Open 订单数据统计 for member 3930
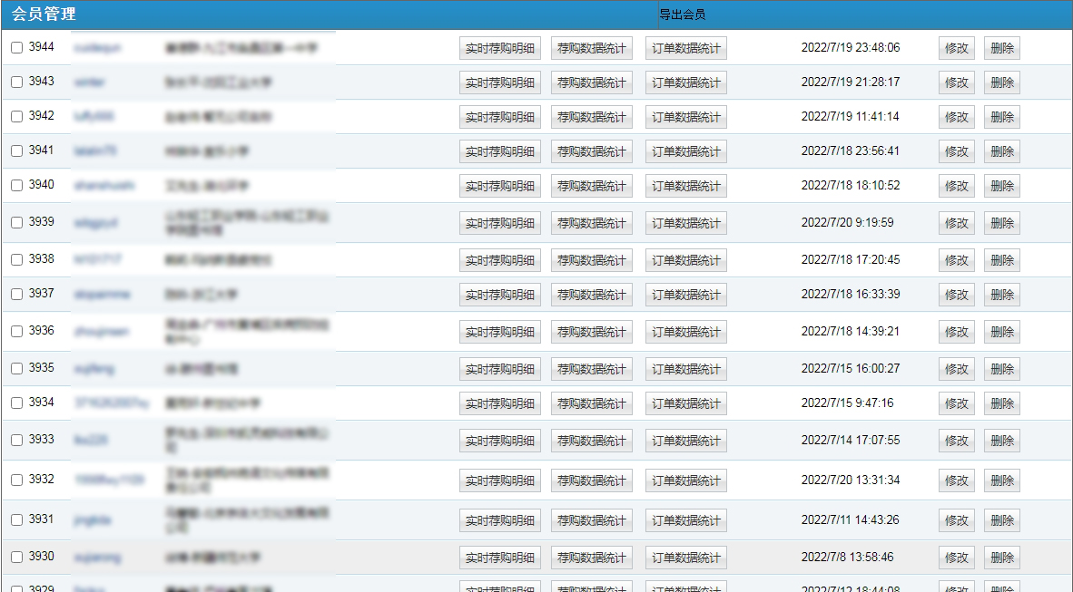 [685, 558]
